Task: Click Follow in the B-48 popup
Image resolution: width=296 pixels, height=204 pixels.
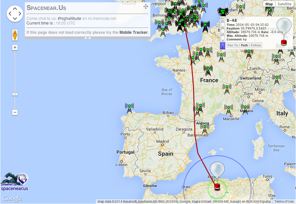Action: [256, 45]
